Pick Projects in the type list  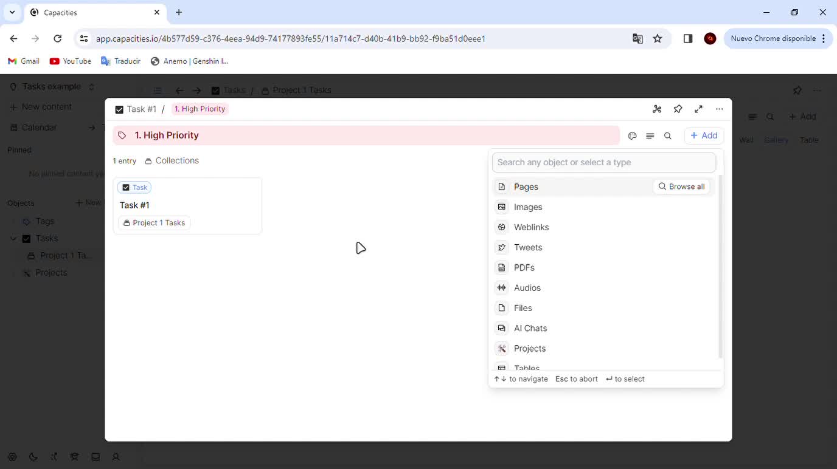pyautogui.click(x=529, y=349)
